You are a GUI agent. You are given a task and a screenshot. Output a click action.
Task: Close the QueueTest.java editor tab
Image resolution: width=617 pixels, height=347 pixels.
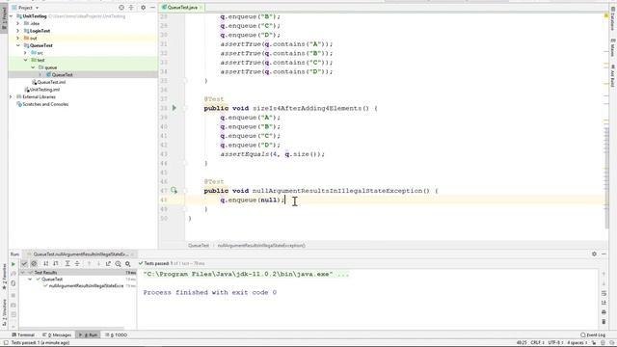201,8
